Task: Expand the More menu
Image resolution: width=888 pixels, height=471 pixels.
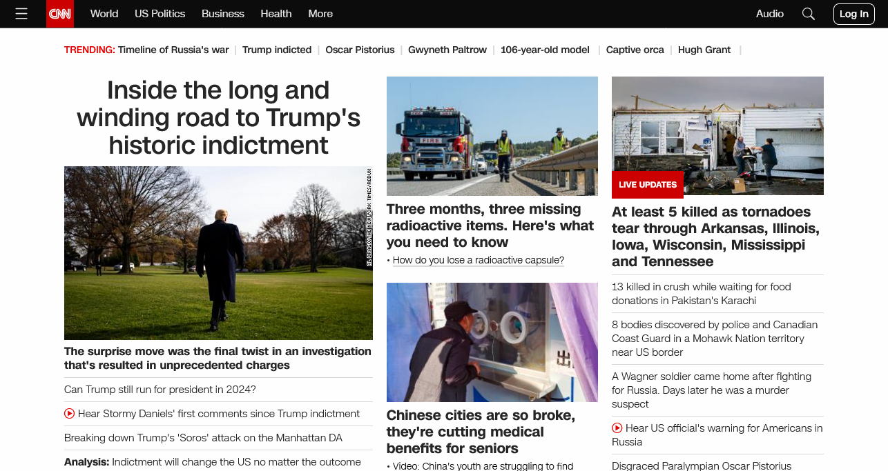Action: (x=320, y=14)
